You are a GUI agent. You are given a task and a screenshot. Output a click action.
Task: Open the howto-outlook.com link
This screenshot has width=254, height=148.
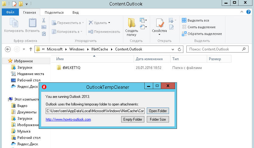[68, 119]
